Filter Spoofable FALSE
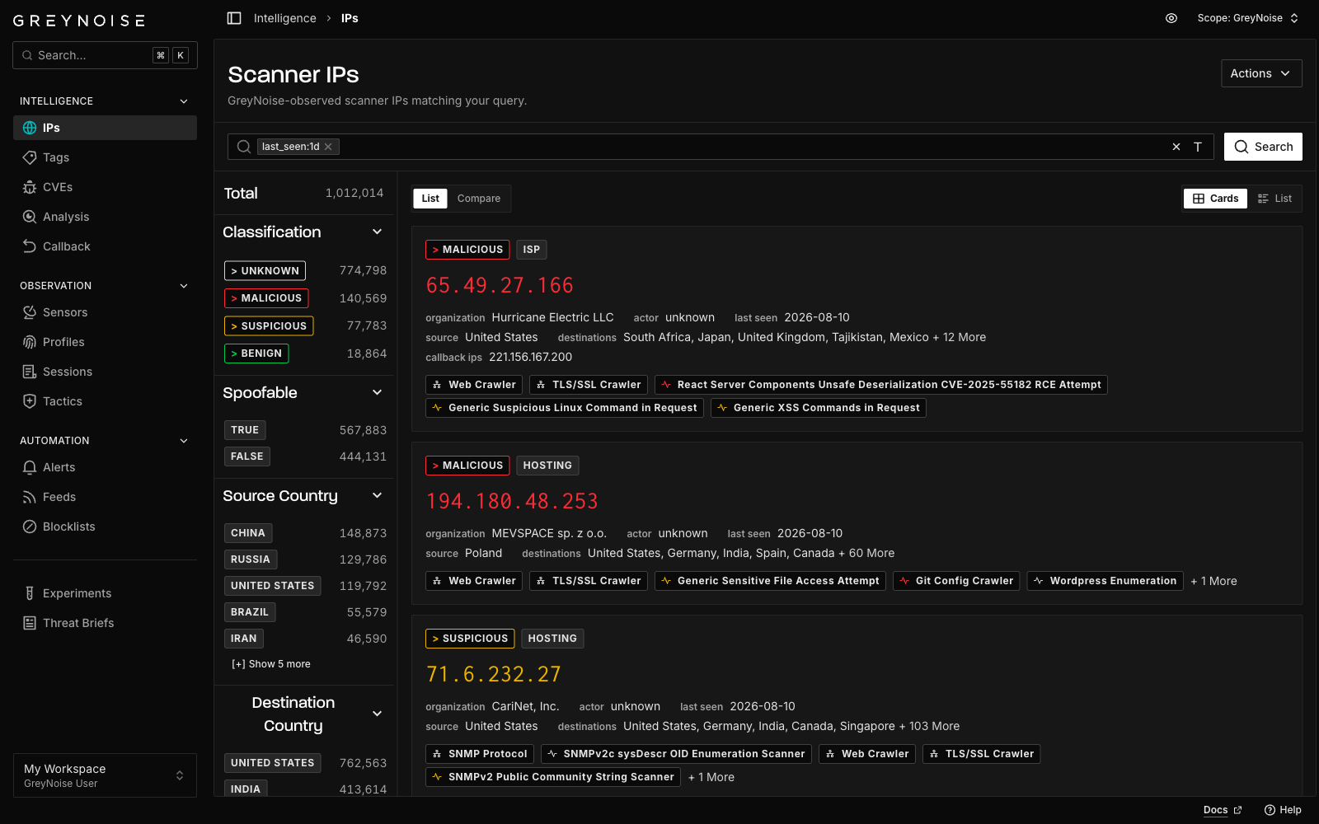The width and height of the screenshot is (1319, 824). click(x=247, y=456)
